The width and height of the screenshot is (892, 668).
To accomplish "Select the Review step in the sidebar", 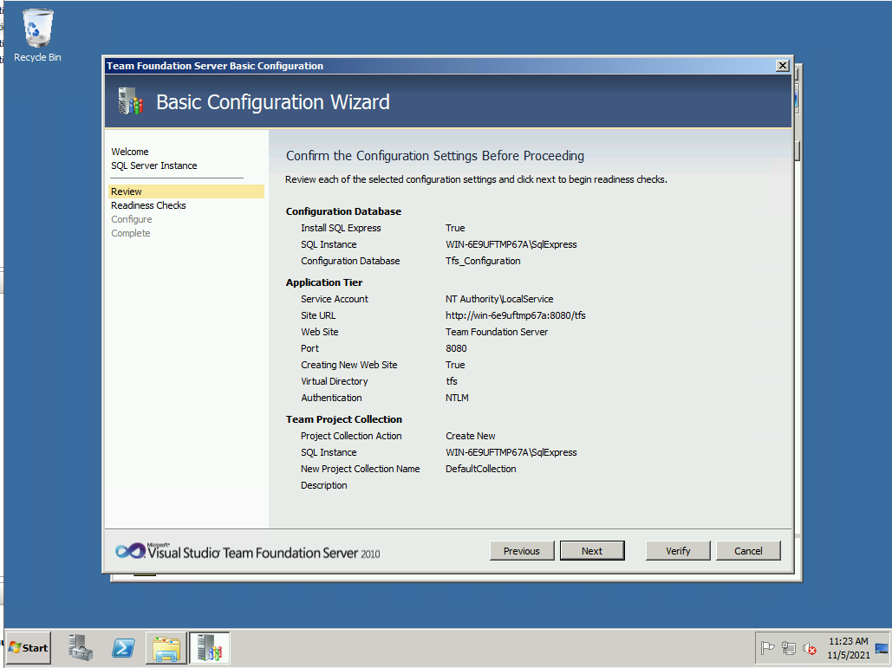I will [x=127, y=191].
